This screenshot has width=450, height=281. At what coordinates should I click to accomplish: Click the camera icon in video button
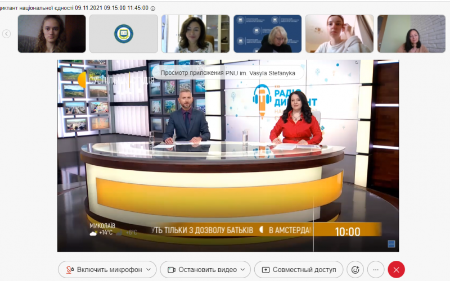(172, 270)
